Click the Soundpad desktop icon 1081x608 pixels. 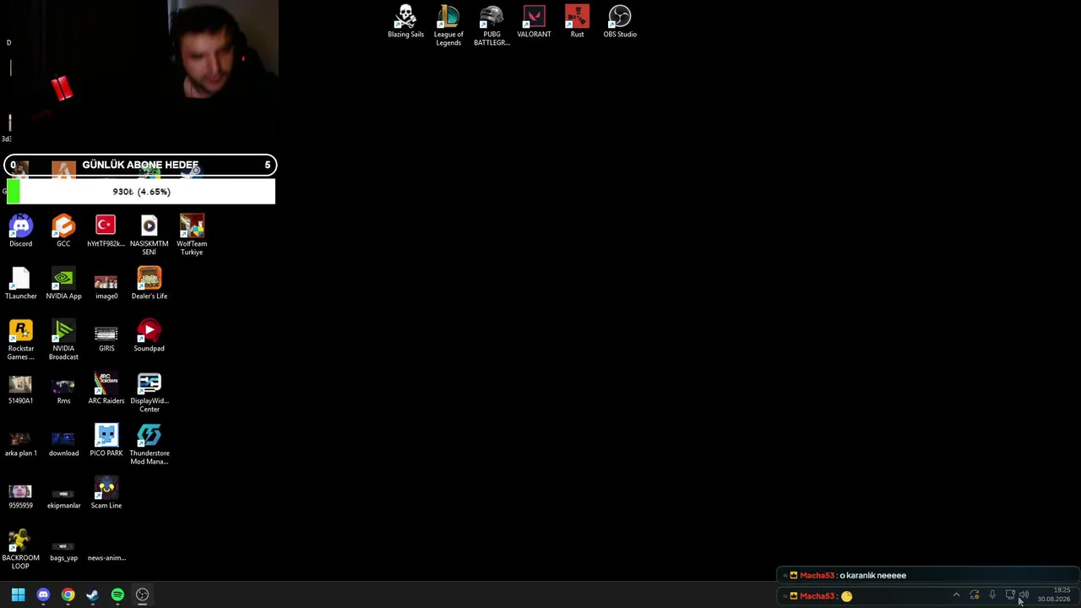[x=149, y=336]
